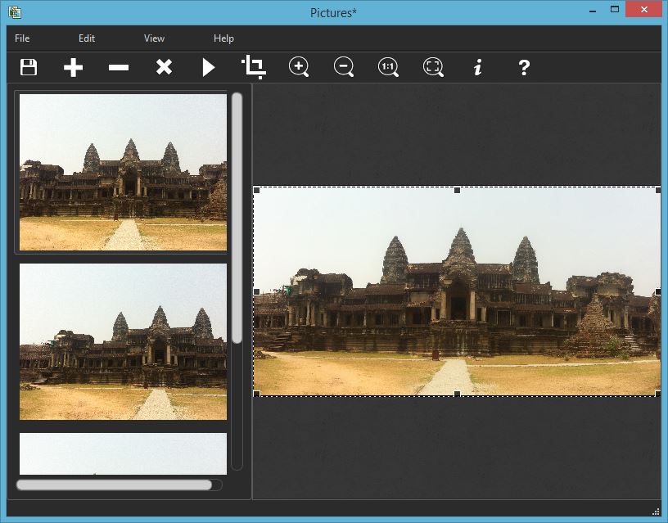The height and width of the screenshot is (523, 668).
Task: Click the question mark help icon
Action: 524,67
